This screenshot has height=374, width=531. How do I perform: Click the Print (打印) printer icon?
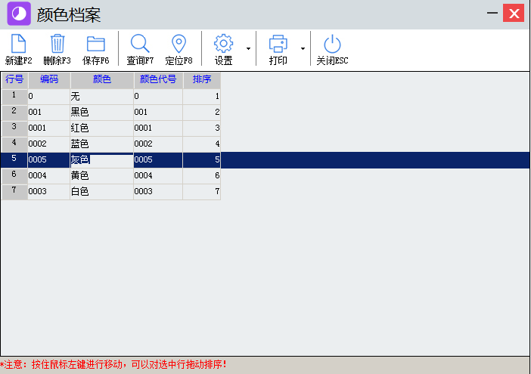[278, 44]
